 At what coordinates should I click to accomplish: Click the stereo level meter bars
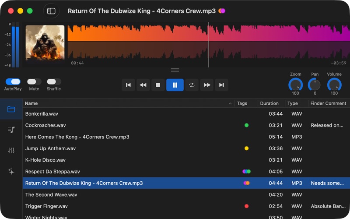pos(15,45)
